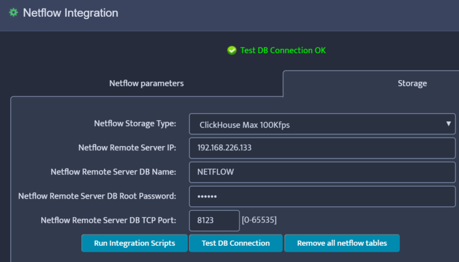Screen dimensions: 459x262
Task: Click the Test DB Connection button
Action: pos(235,243)
